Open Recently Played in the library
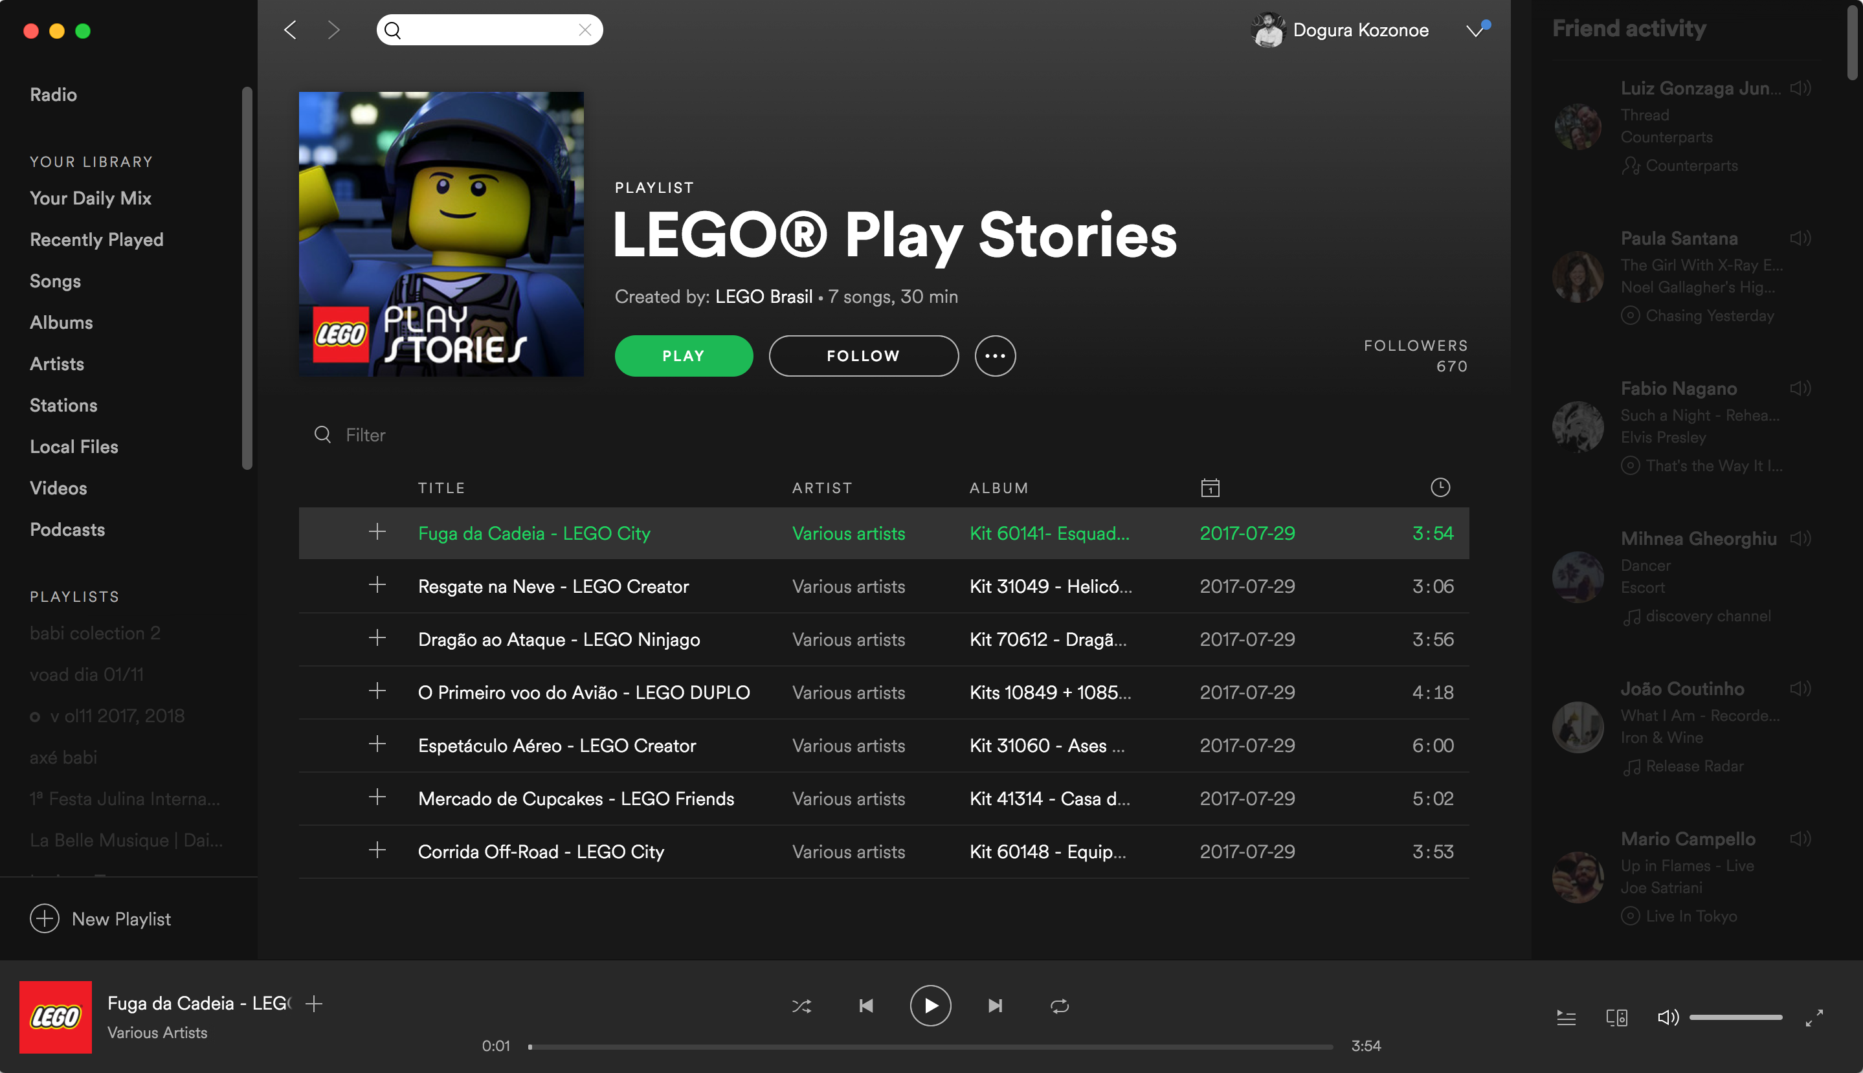This screenshot has width=1863, height=1073. point(96,239)
